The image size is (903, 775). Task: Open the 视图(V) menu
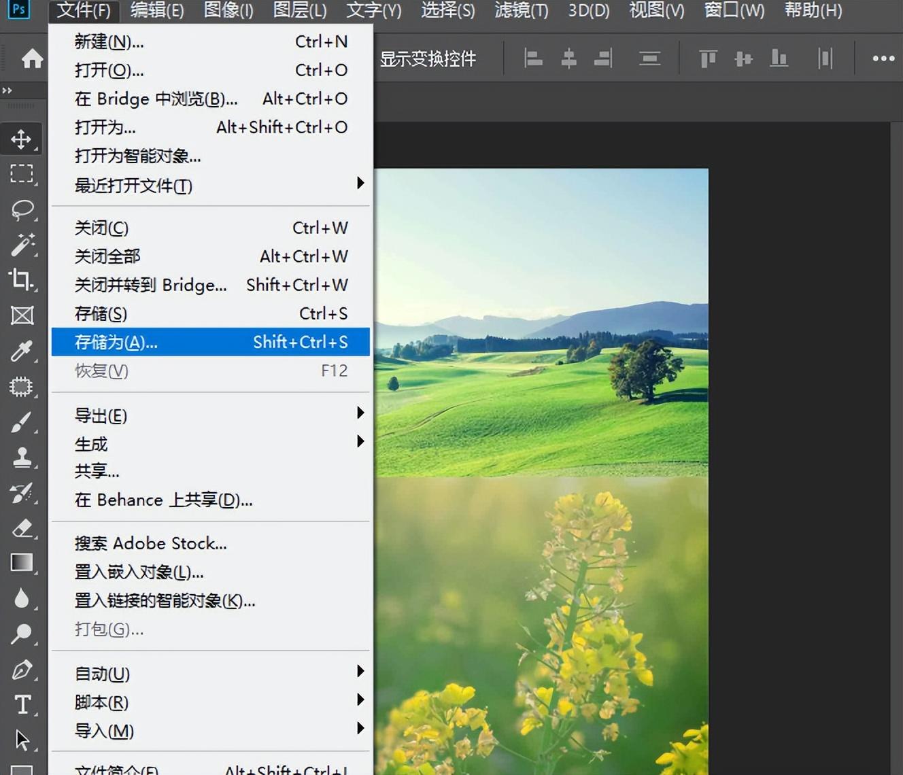657,10
